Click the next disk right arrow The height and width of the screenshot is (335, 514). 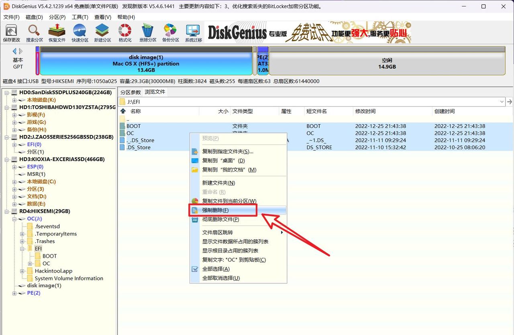point(21,51)
